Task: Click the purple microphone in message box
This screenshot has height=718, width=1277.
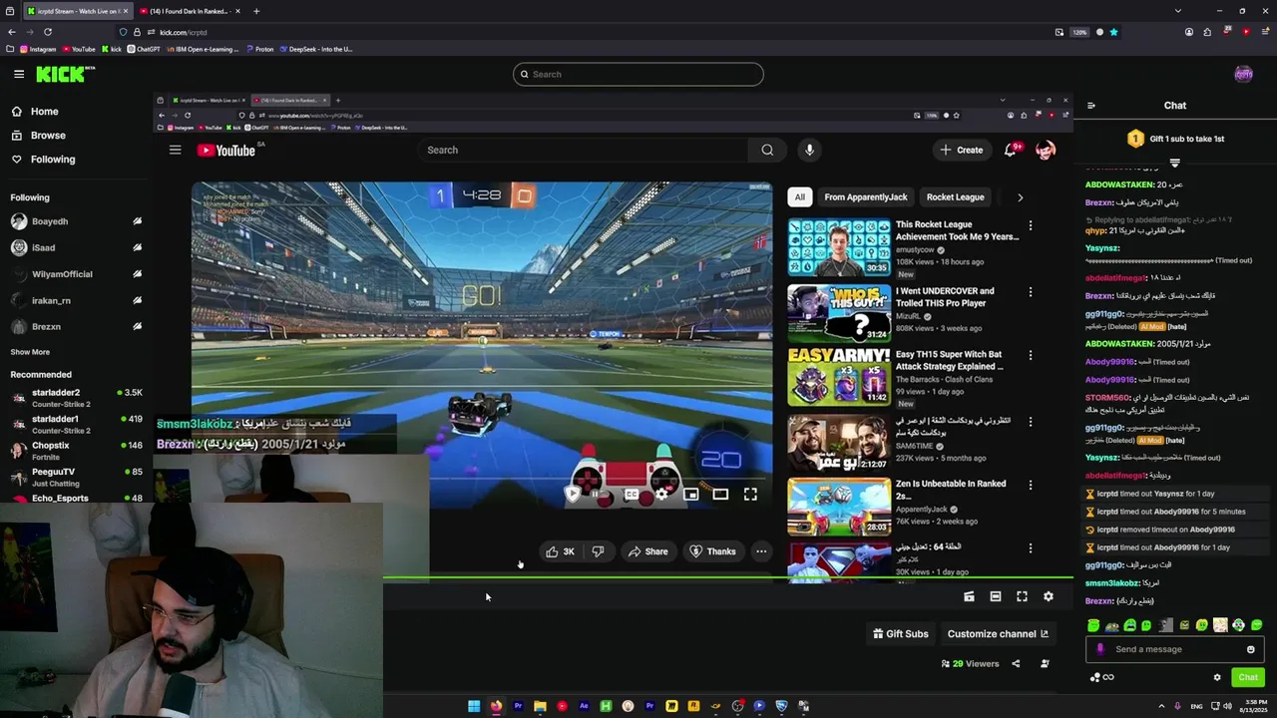Action: pyautogui.click(x=1100, y=649)
